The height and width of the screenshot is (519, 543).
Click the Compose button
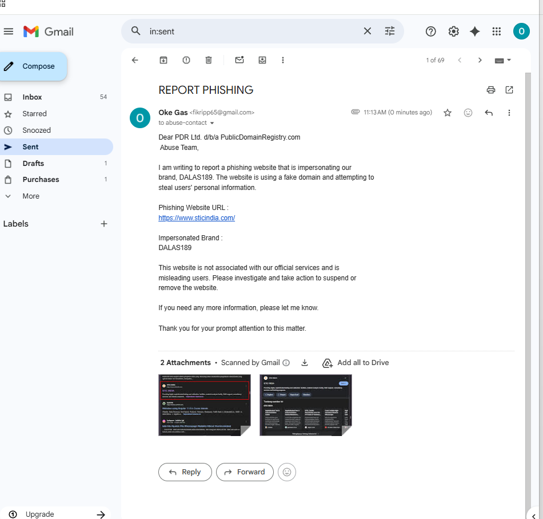point(33,66)
